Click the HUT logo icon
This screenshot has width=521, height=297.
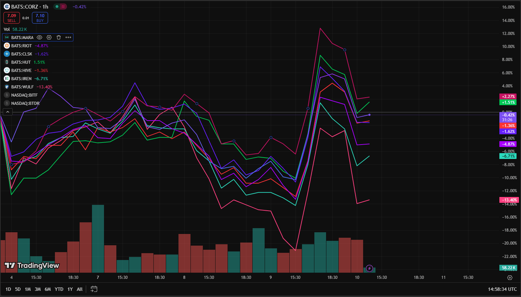click(7, 62)
